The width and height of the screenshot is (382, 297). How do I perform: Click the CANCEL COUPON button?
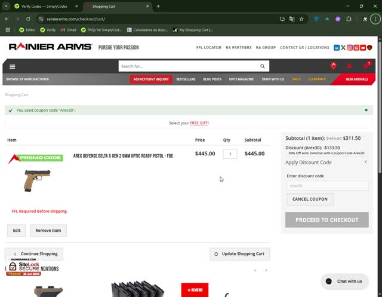point(310,199)
